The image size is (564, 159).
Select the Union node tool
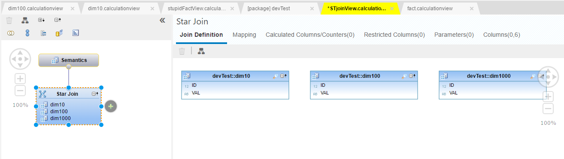point(27,33)
